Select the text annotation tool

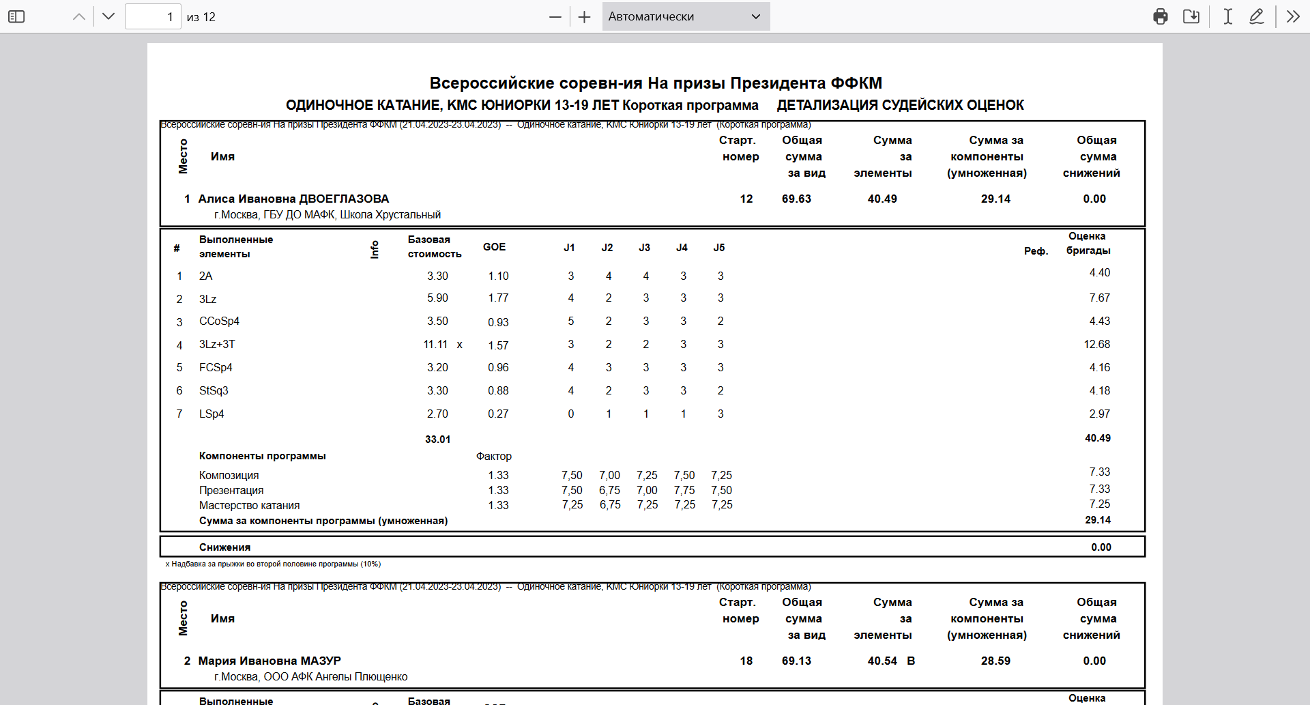(1227, 16)
